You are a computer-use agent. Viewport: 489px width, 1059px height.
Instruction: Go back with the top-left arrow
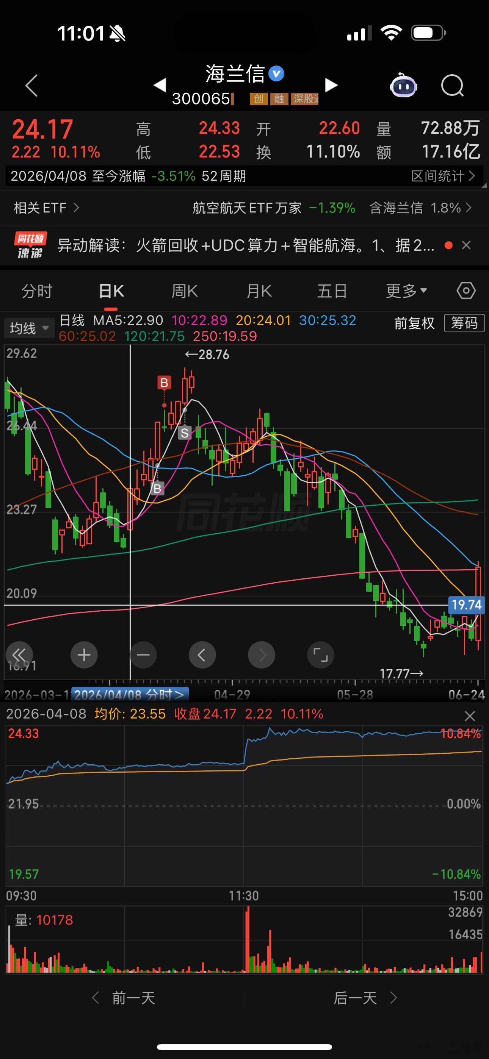[31, 86]
